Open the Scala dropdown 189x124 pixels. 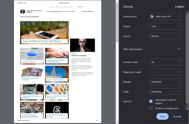(x=165, y=92)
